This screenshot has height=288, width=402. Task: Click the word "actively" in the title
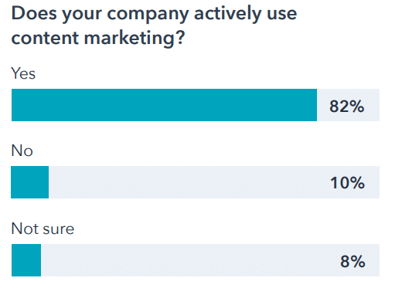click(228, 14)
